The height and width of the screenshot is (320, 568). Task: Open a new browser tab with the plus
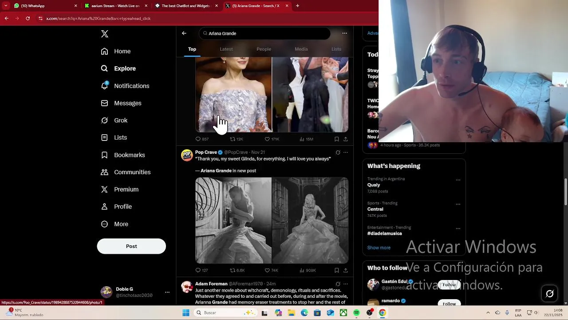[297, 6]
